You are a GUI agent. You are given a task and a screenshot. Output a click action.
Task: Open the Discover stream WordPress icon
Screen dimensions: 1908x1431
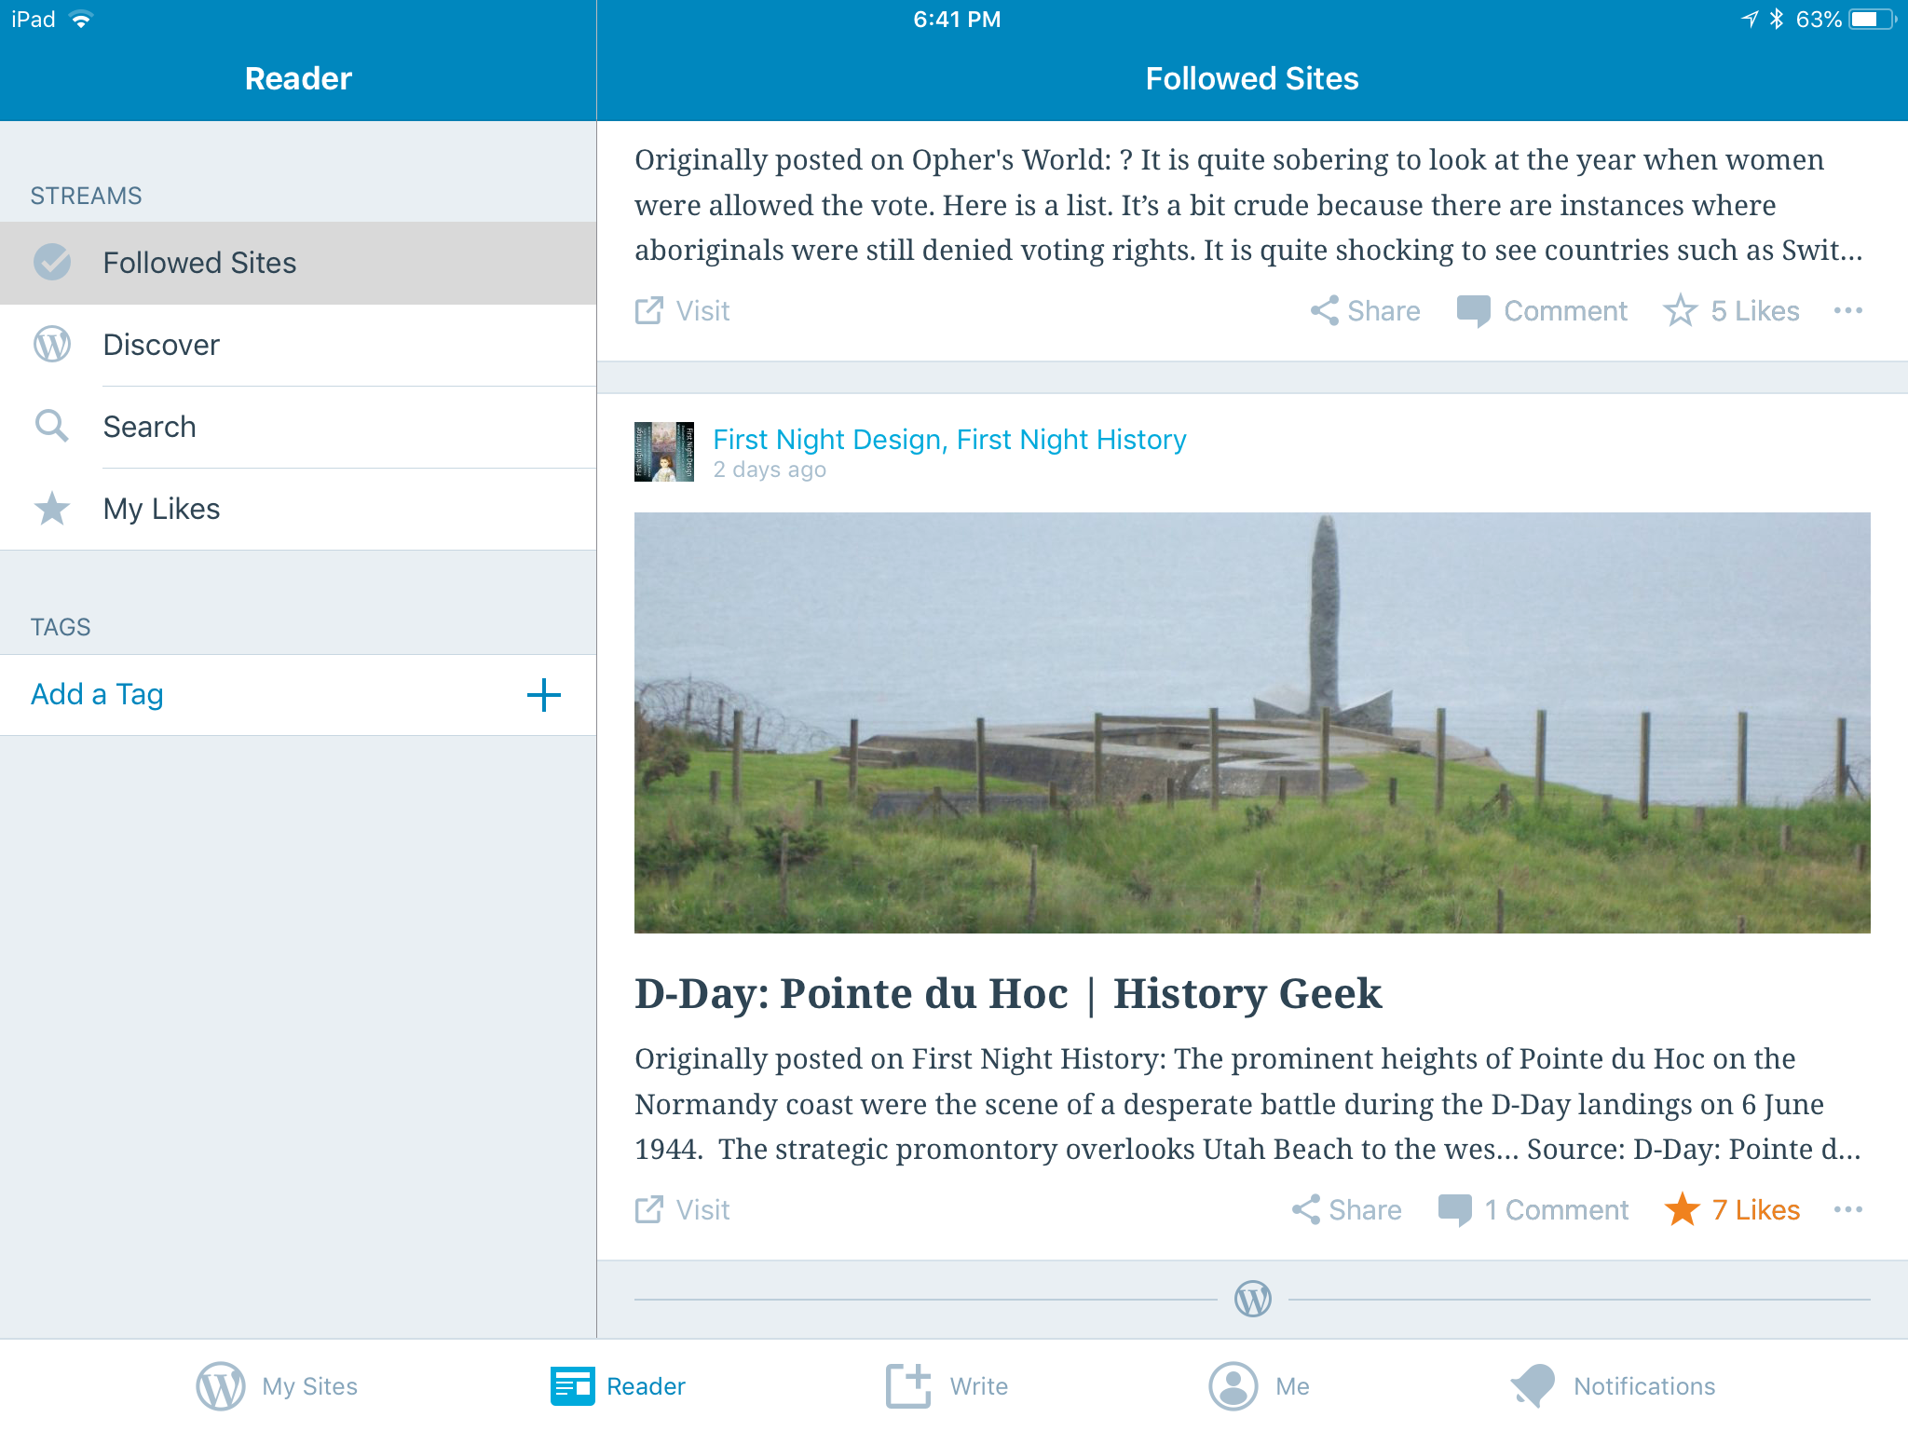[52, 345]
